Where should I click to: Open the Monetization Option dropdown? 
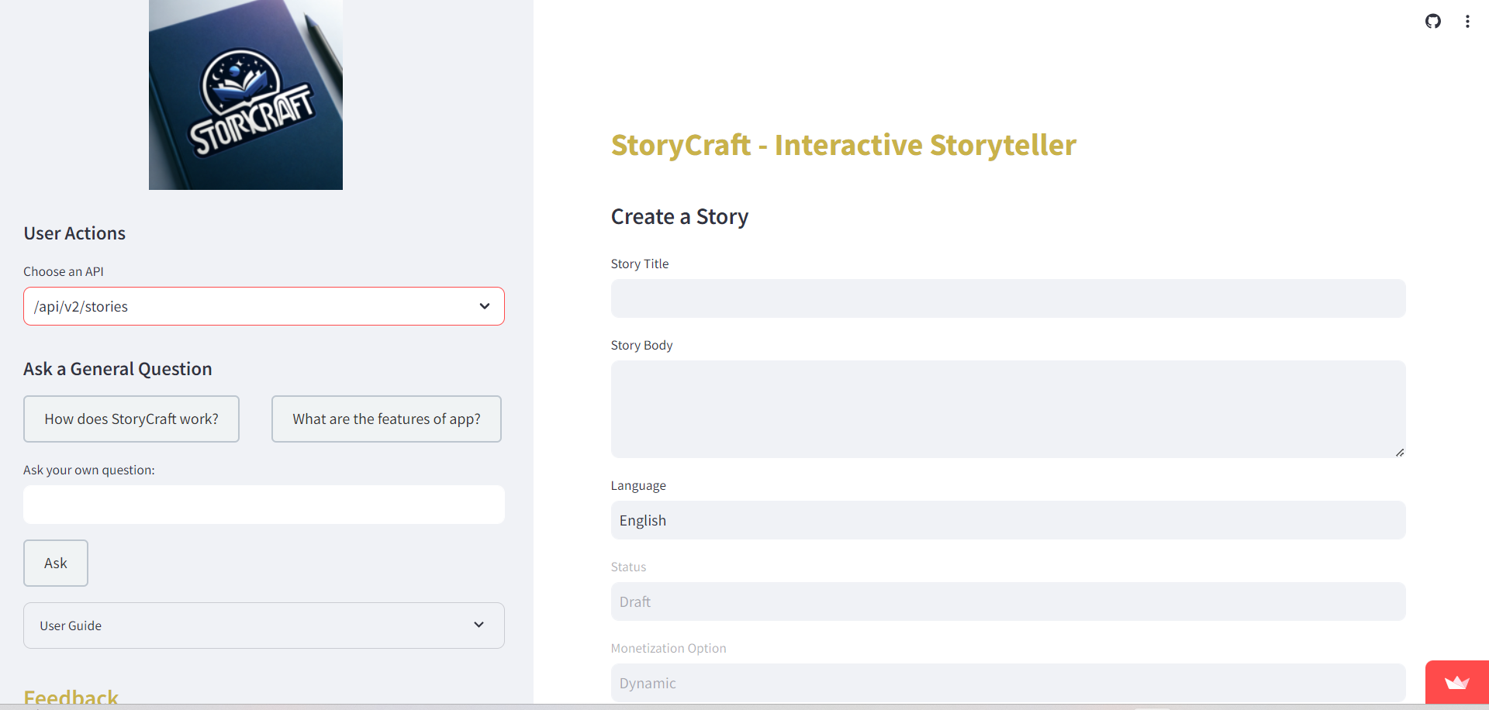click(x=1007, y=683)
